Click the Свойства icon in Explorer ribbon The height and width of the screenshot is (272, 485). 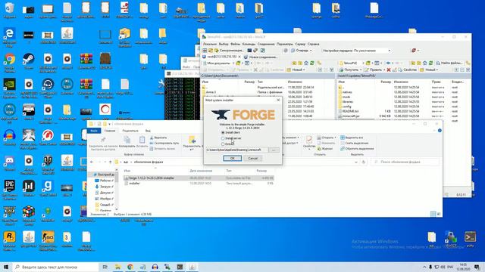(309, 143)
